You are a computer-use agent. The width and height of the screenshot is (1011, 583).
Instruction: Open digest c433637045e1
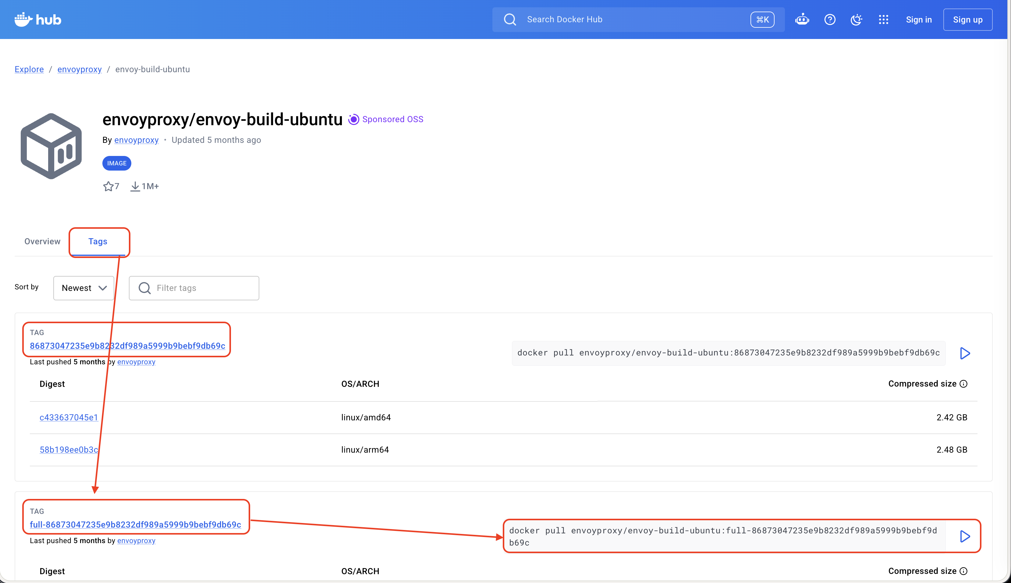(69, 417)
